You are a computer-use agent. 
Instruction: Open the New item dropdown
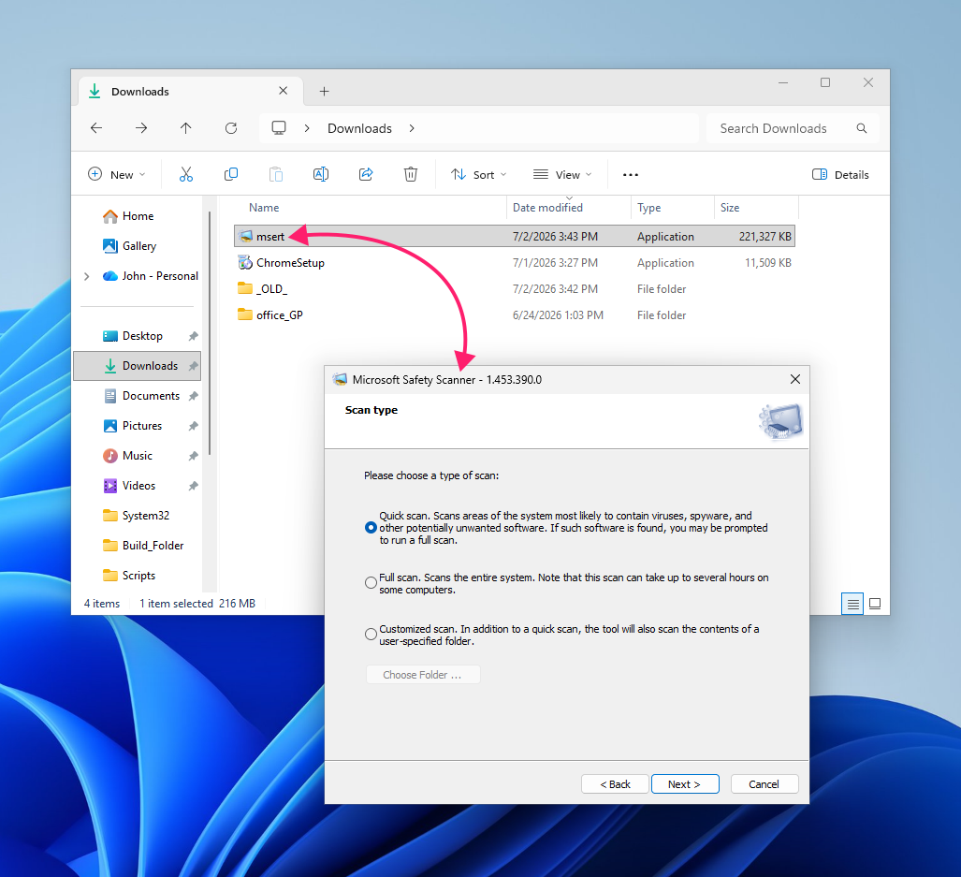coord(117,175)
